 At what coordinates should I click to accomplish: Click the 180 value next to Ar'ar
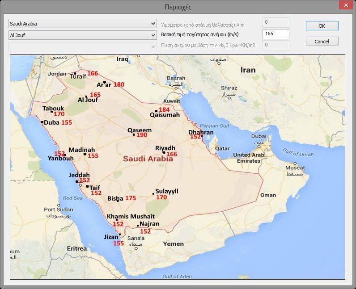[119, 84]
